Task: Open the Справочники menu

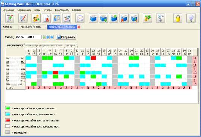Action: (x=24, y=10)
